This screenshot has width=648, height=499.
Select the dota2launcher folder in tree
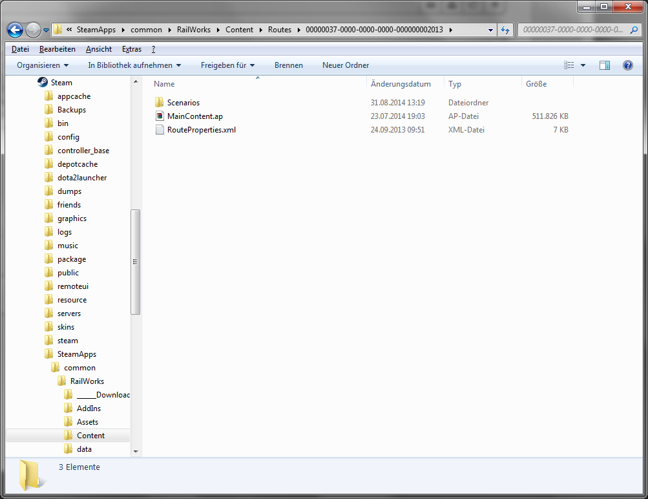82,178
